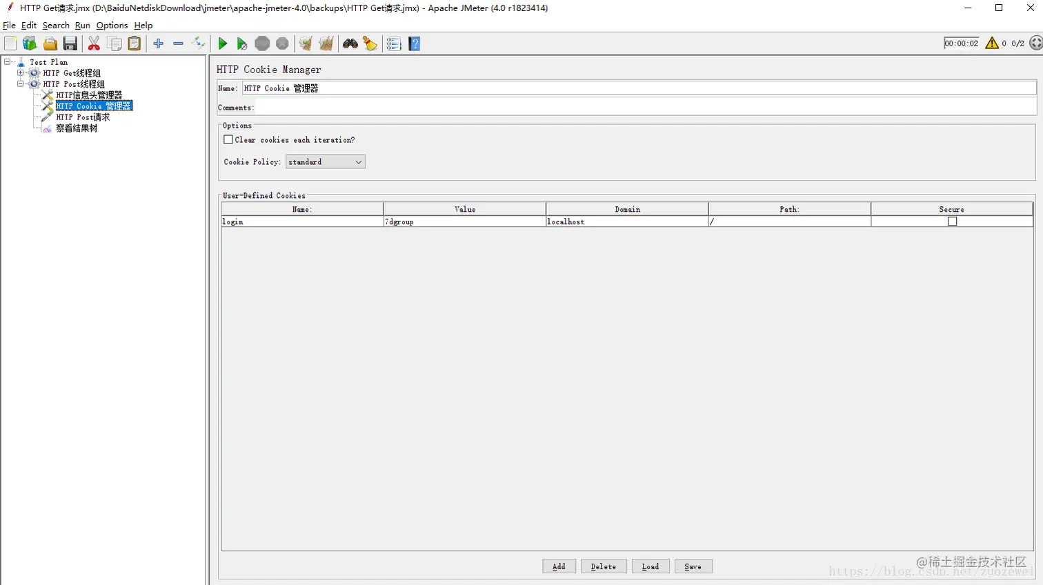Viewport: 1043px width, 585px height.
Task: Click the Paste clipboard icon
Action: [x=135, y=43]
